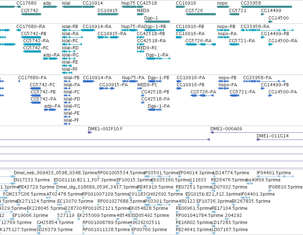Click EST IP08810.5prime label
This screenshot has width=303, height=235.
[x=286, y=187]
